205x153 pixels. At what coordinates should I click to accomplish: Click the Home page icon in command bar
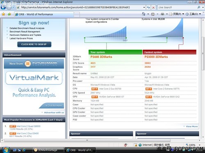coord(143,14)
